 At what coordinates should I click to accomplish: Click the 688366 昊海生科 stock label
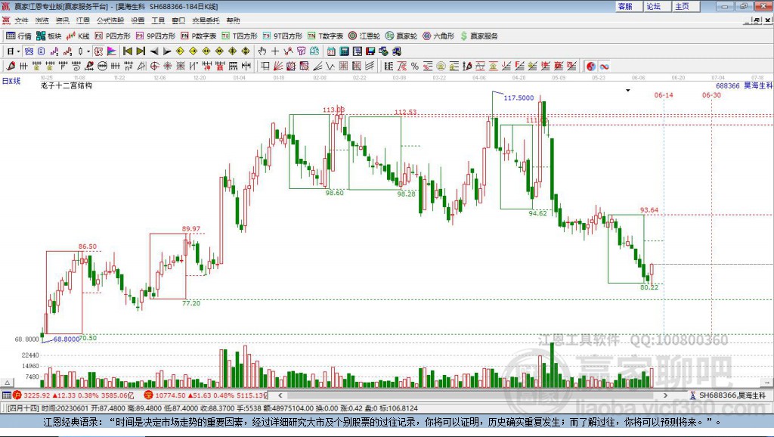(744, 85)
